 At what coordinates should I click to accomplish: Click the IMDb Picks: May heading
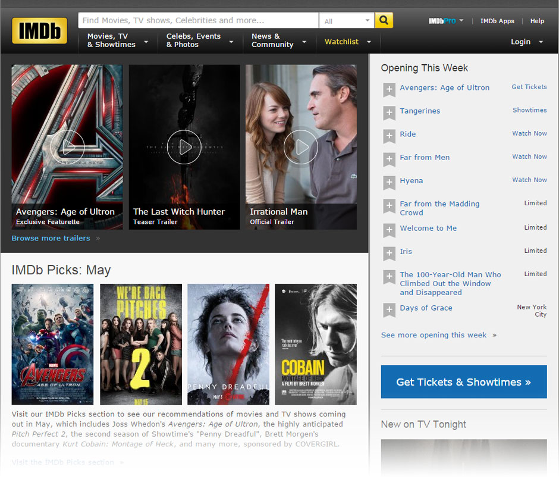point(61,270)
